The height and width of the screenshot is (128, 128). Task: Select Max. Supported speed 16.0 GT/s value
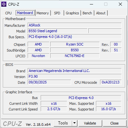(x=109, y=109)
